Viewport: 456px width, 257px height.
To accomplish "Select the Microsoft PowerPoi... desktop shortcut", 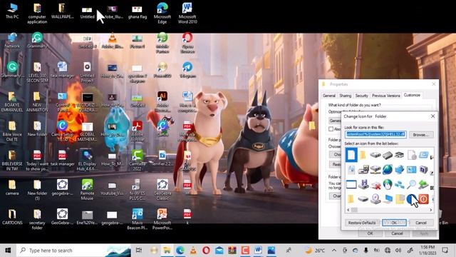I will coord(162,219).
